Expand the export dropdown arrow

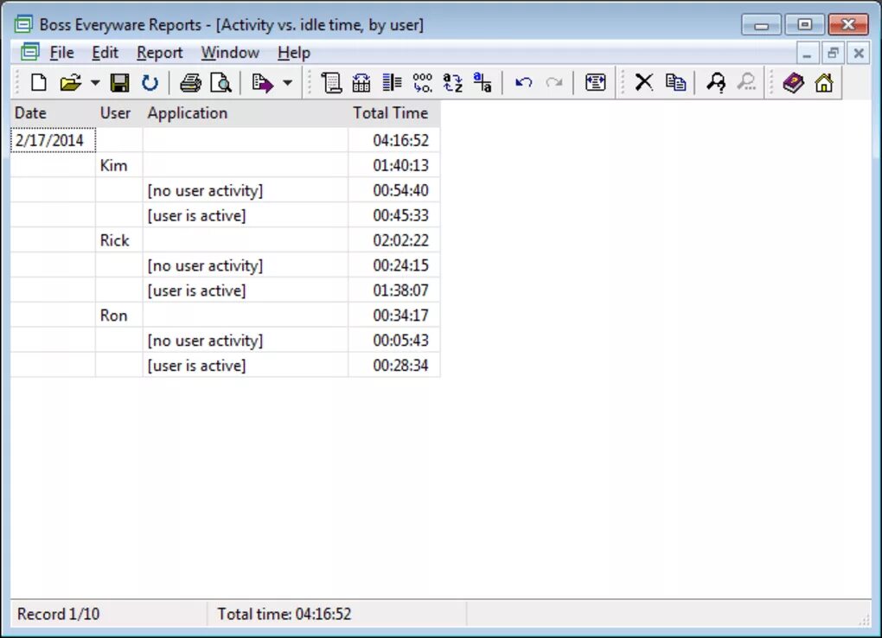tap(287, 83)
